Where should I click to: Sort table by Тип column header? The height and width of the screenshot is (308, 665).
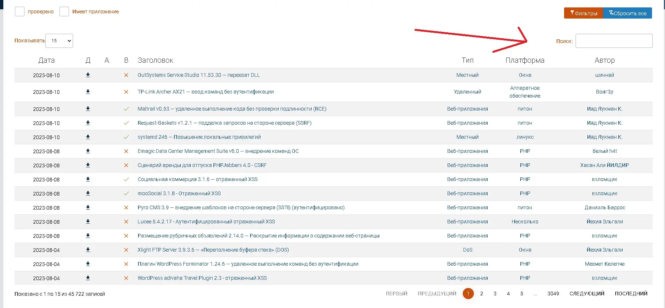point(468,60)
